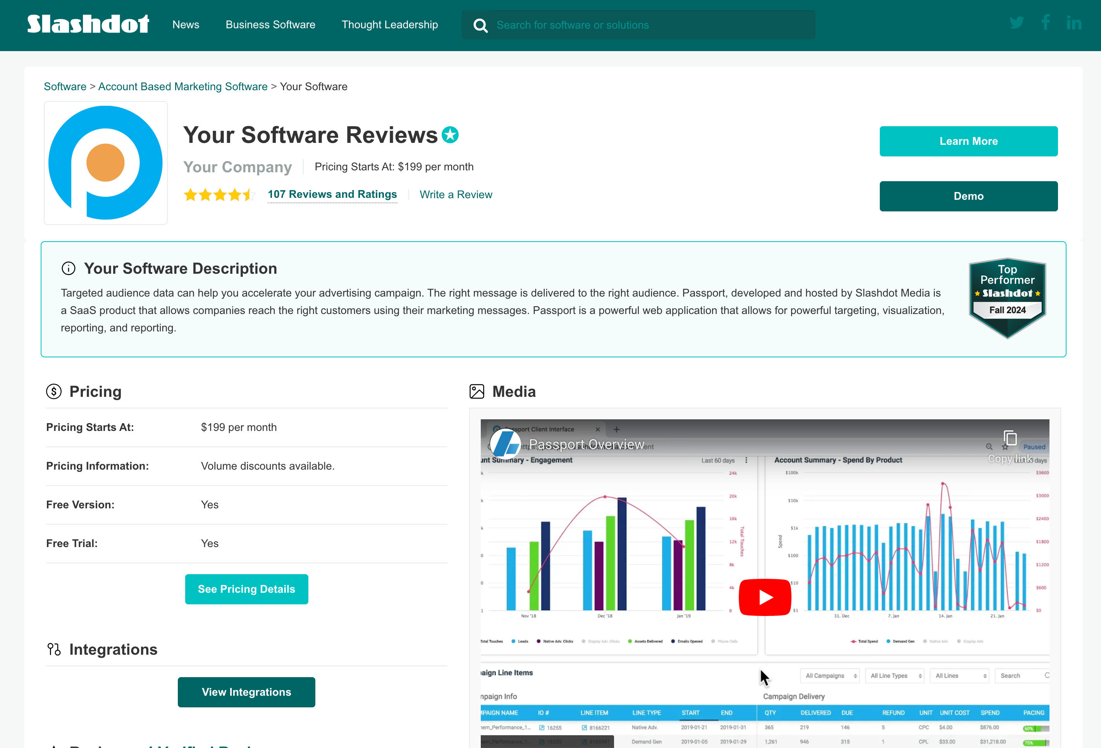This screenshot has height=748, width=1101.
Task: Open Slashdot's Twitter profile icon
Action: (x=1016, y=22)
